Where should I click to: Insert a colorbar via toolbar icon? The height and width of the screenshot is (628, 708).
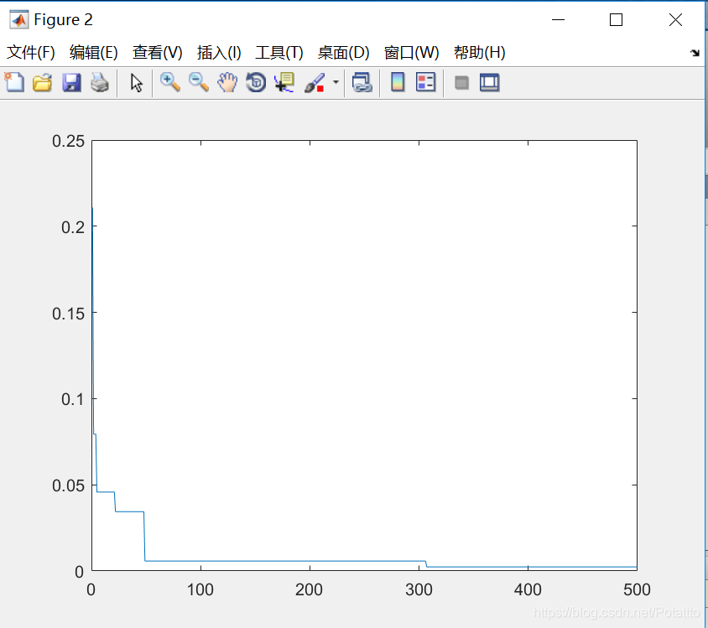(398, 82)
